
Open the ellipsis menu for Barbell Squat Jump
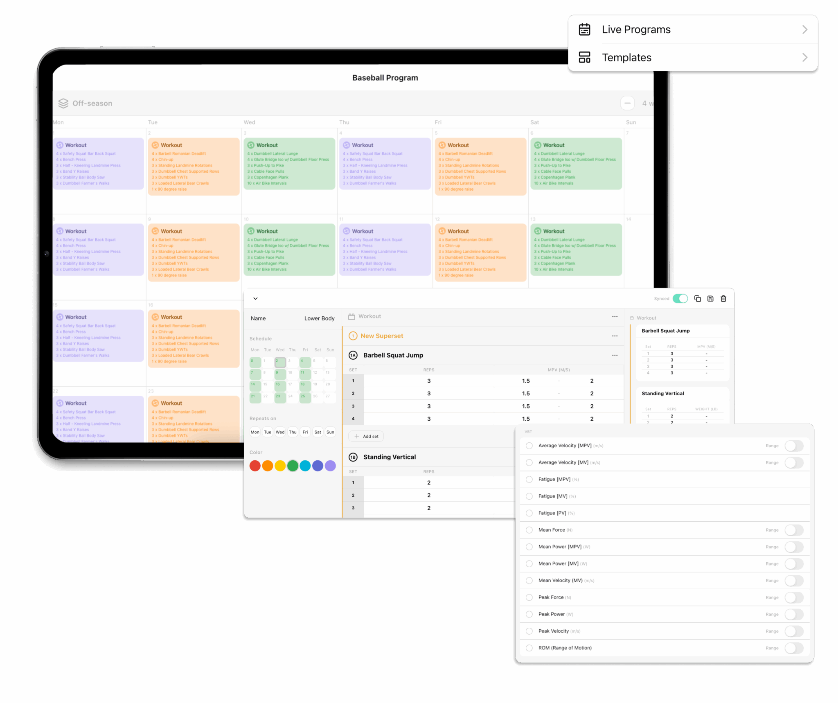[x=615, y=355]
